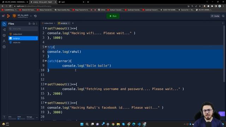This screenshot has width=226, height=127.
Task: Open the browser extensions puzzle icon
Action: point(212,6)
